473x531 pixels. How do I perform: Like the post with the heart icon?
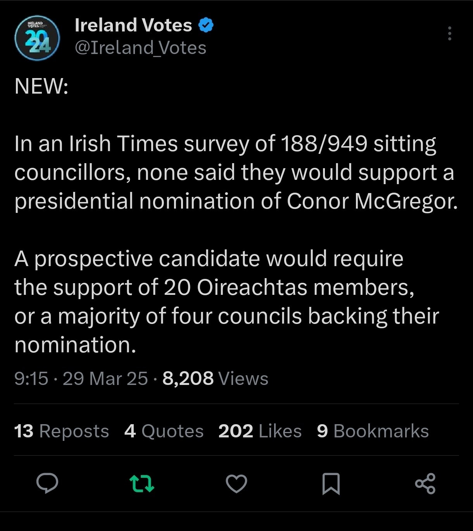click(x=236, y=484)
